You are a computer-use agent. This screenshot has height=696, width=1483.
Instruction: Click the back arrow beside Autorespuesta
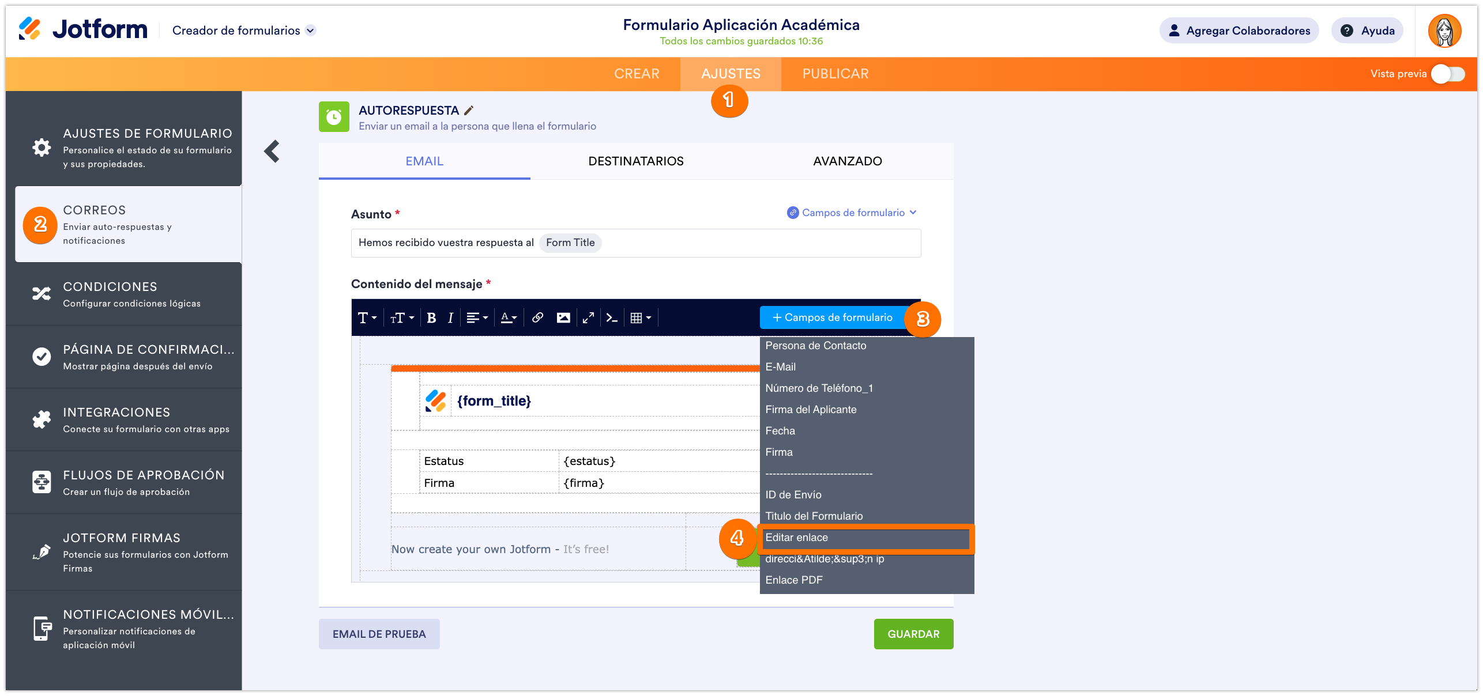pyautogui.click(x=272, y=152)
